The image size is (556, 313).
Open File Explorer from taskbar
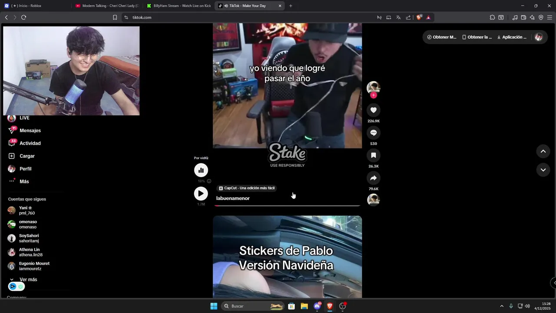point(304,306)
